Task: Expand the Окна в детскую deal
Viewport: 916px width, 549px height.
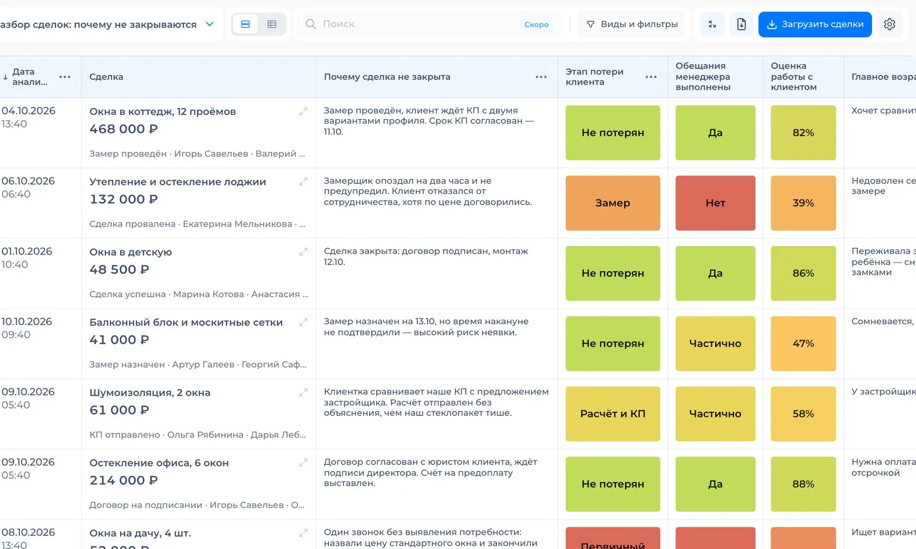Action: click(x=303, y=252)
